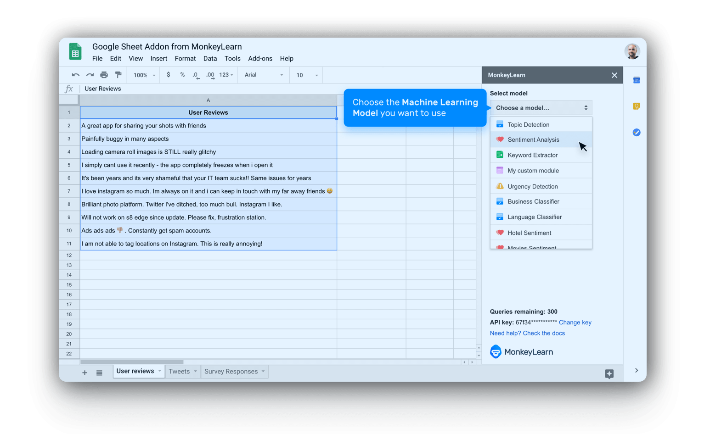Select Language Classifier model
Image resolution: width=710 pixels, height=434 pixels.
pos(541,217)
